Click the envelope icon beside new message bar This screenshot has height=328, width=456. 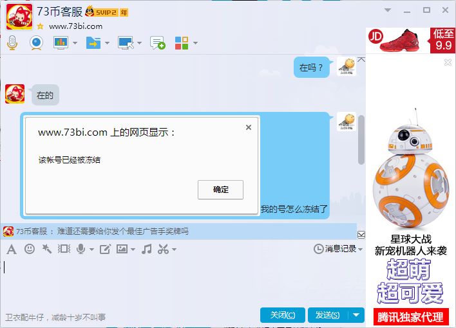[x=361, y=235]
